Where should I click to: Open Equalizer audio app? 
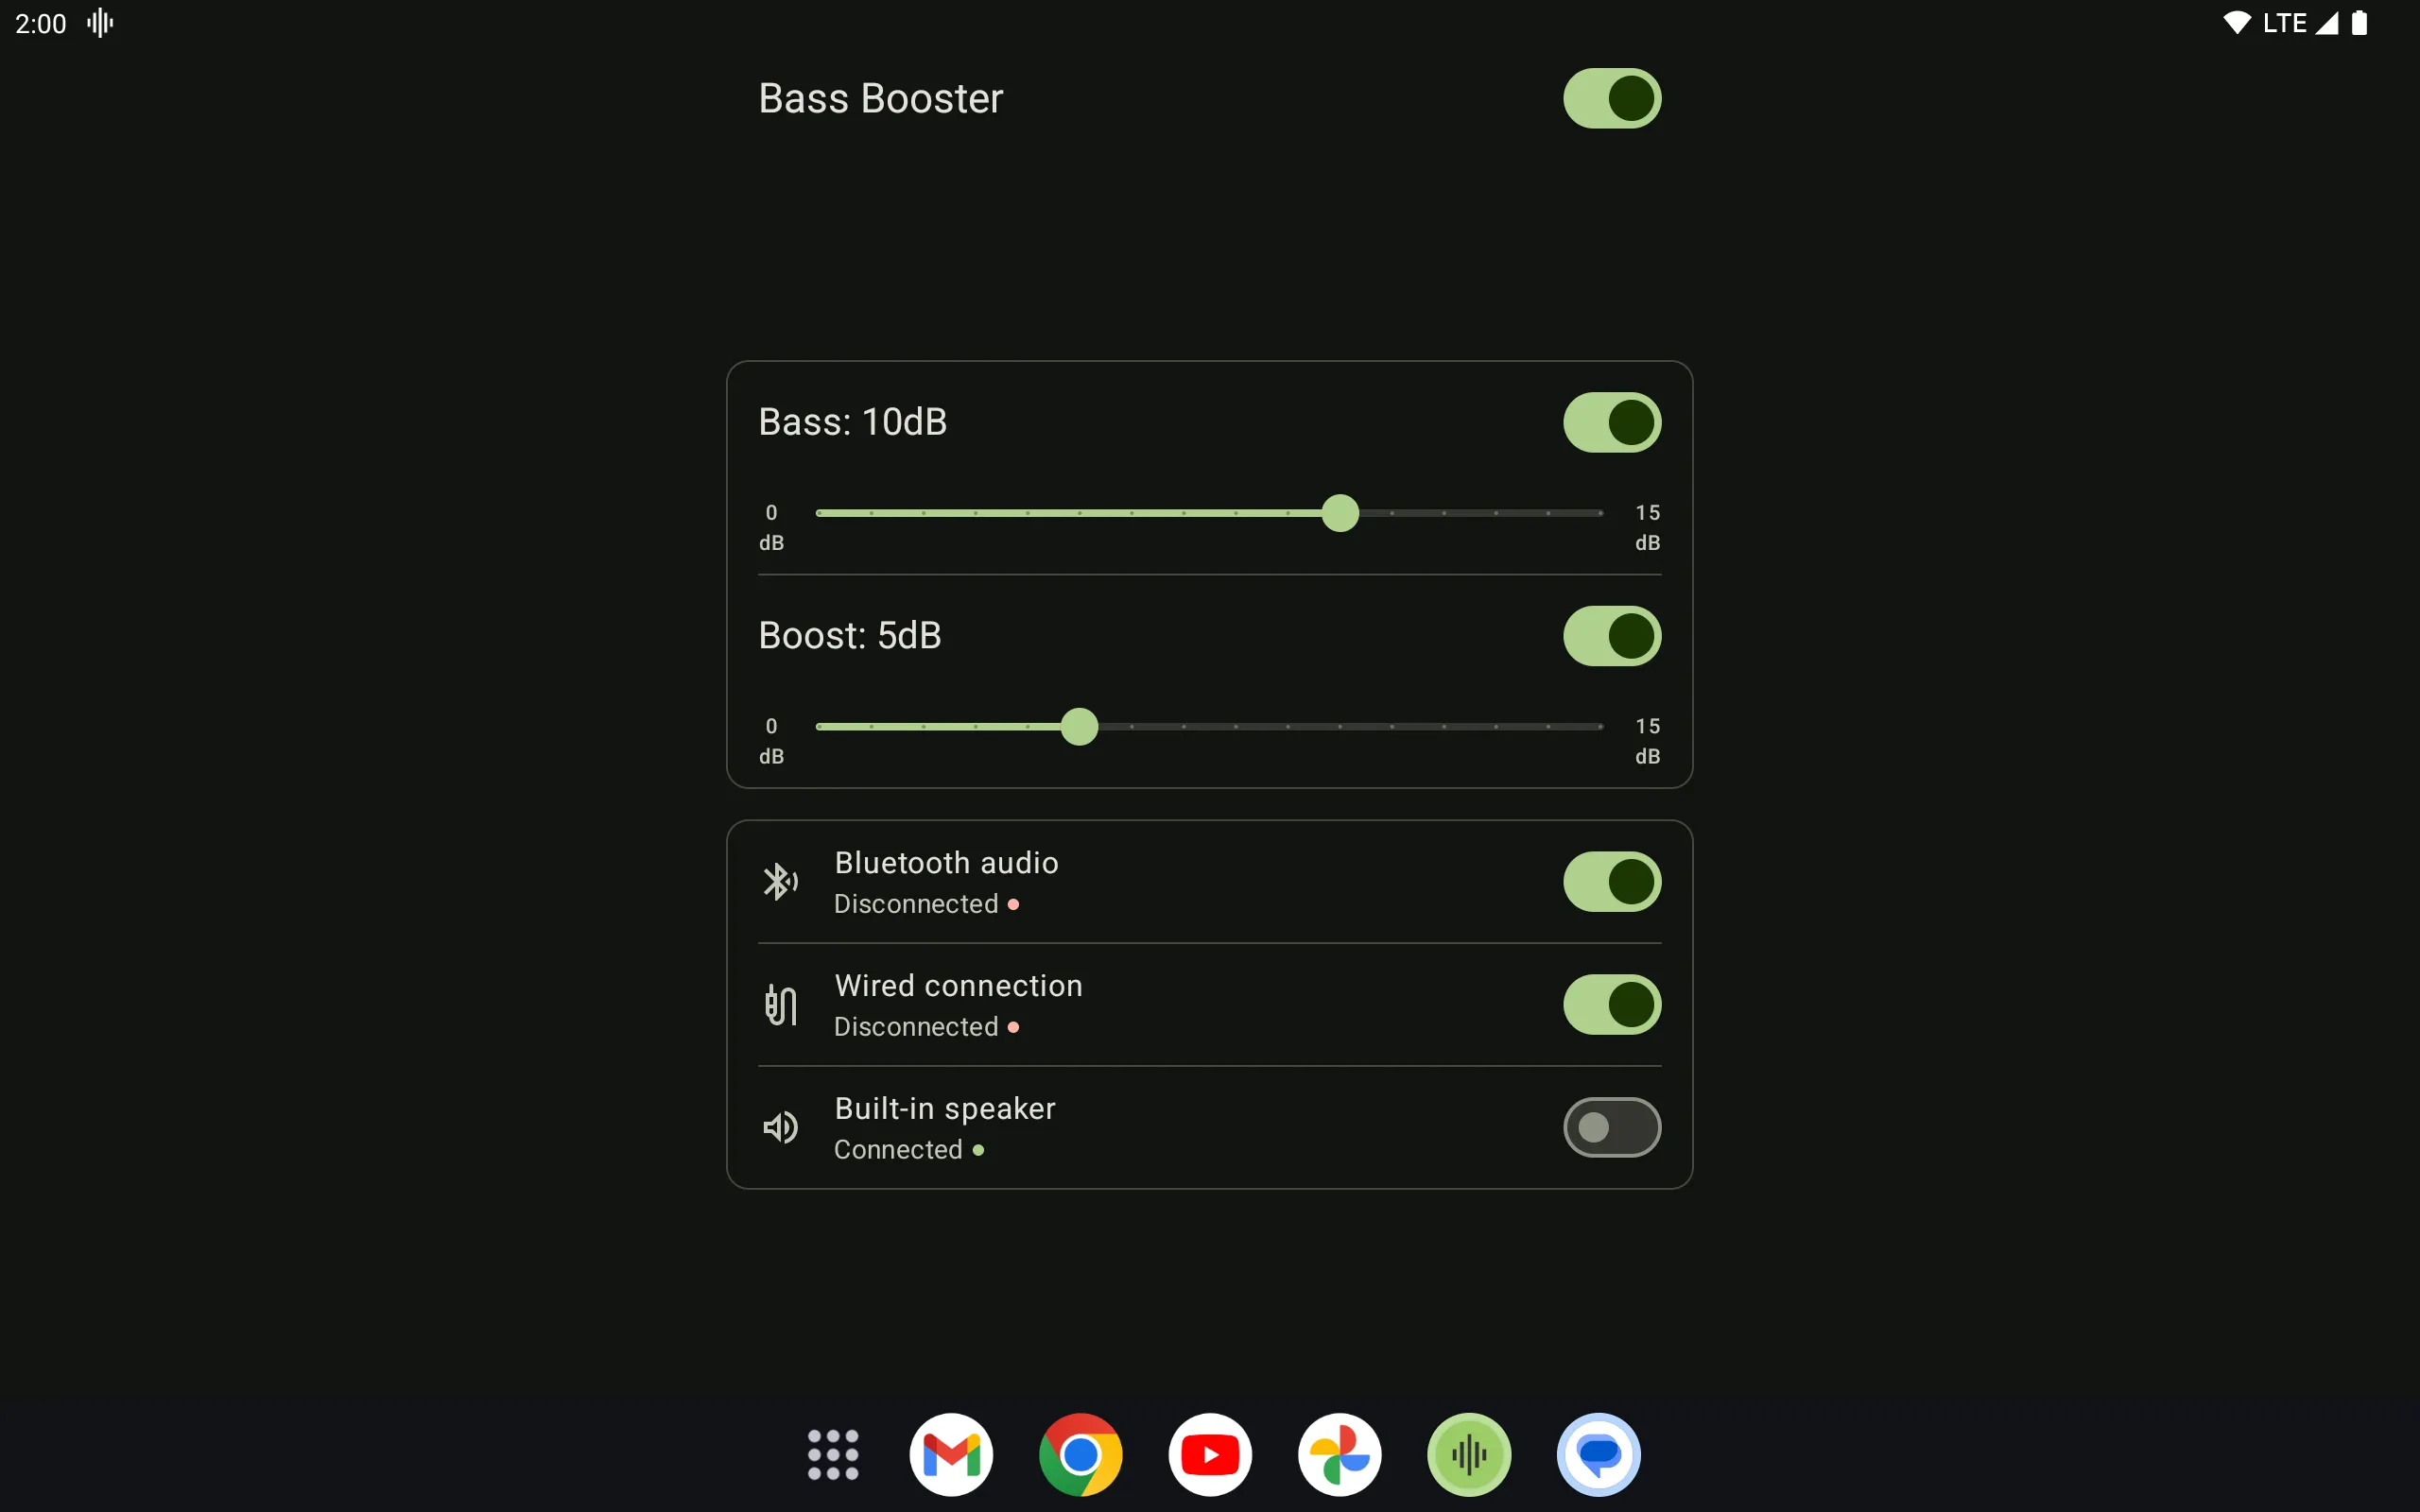point(1467,1452)
